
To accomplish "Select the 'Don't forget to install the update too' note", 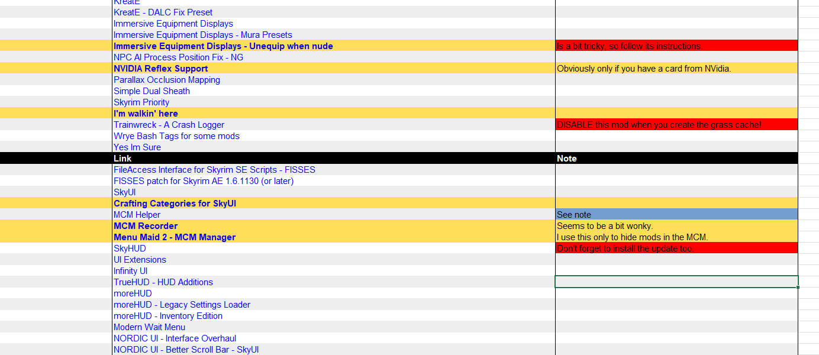I will [x=676, y=248].
